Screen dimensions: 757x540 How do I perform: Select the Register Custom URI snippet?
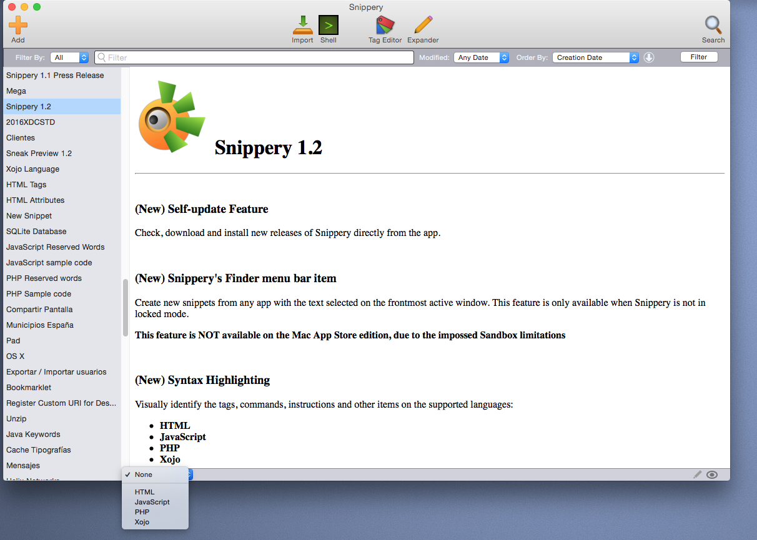(62, 403)
